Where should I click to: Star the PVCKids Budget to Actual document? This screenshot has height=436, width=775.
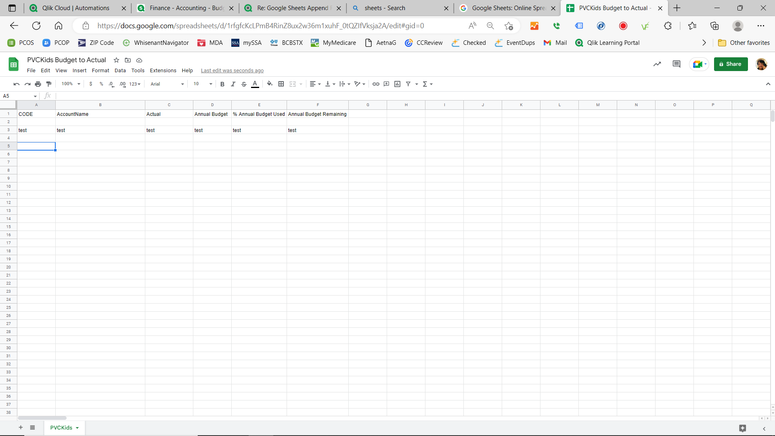click(x=116, y=60)
